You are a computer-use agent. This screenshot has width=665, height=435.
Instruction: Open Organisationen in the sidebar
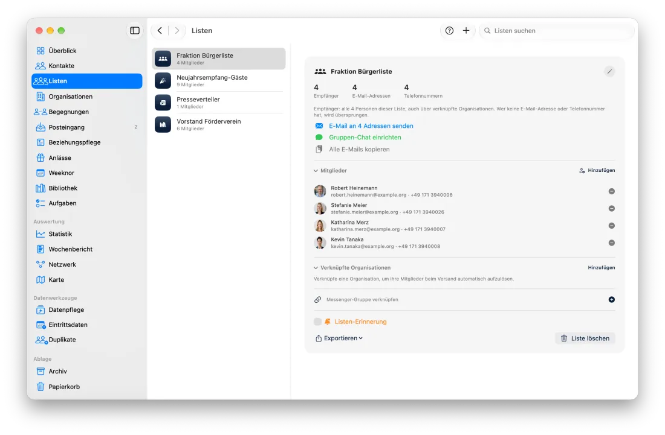point(87,97)
